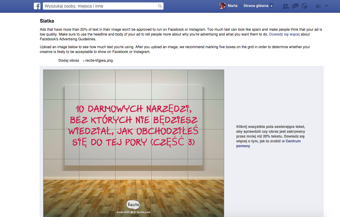Image resolution: width=340 pixels, height=217 pixels.
Task: Click the Dodaj obraz button
Action: click(68, 60)
